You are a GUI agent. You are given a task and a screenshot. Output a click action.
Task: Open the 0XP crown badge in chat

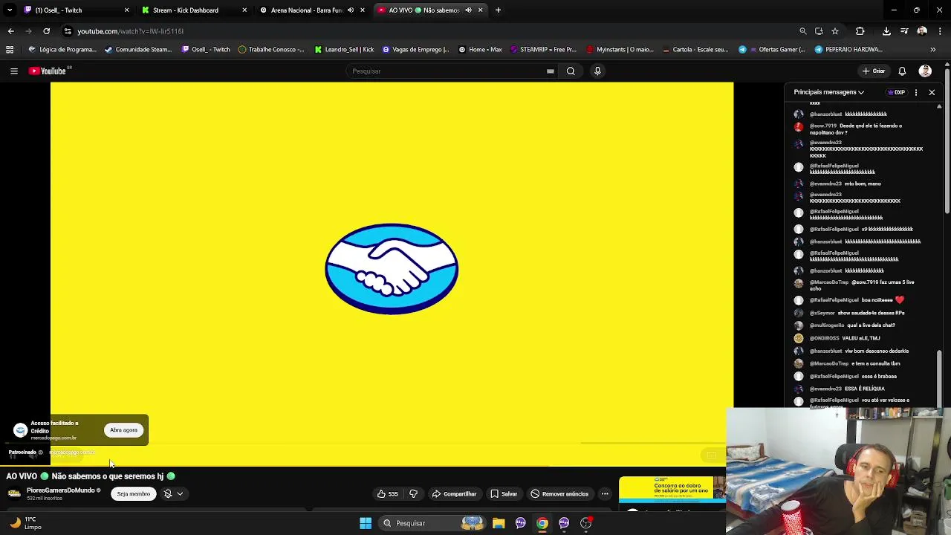click(896, 92)
